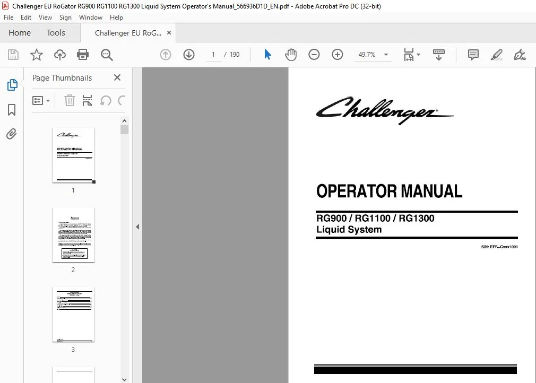Go to the previous page arrow
Image resolution: width=536 pixels, height=383 pixels.
(x=166, y=55)
